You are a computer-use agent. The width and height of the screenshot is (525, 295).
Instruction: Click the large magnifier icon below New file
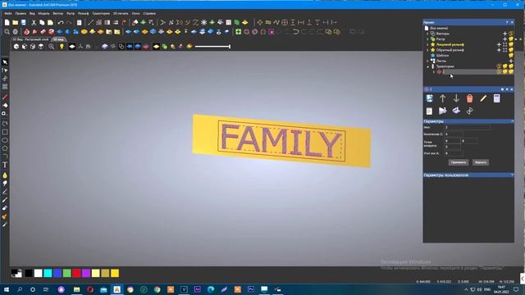click(7, 32)
